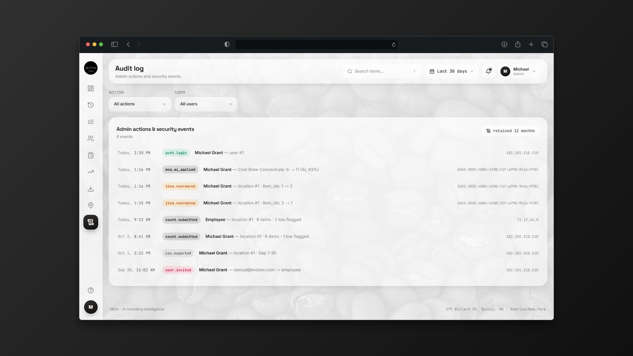Open the notifications bell icon
The image size is (633, 356).
488,71
